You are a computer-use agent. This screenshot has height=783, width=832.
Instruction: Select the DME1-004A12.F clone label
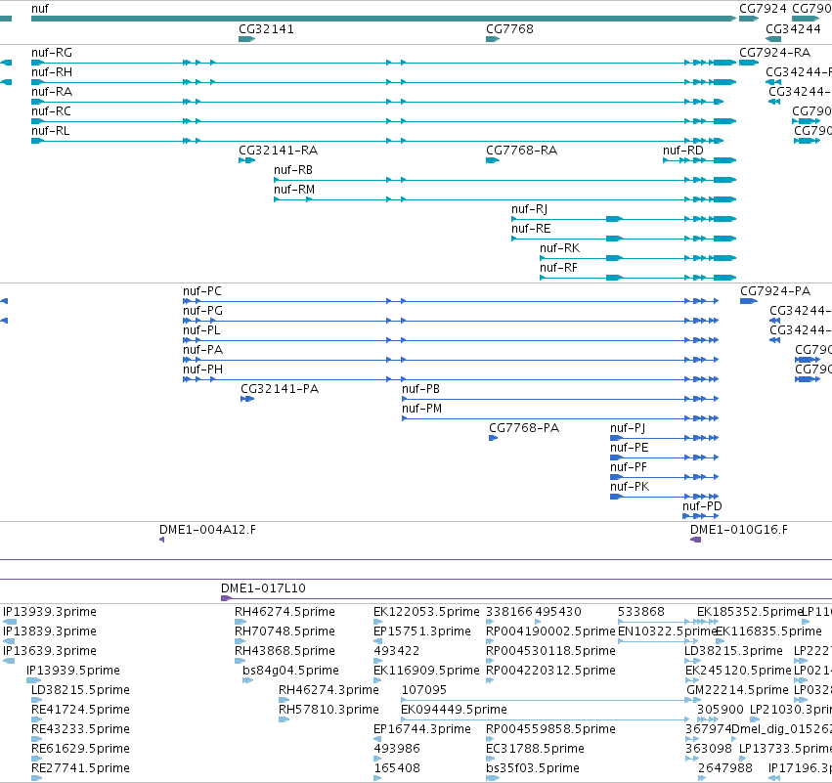click(207, 530)
